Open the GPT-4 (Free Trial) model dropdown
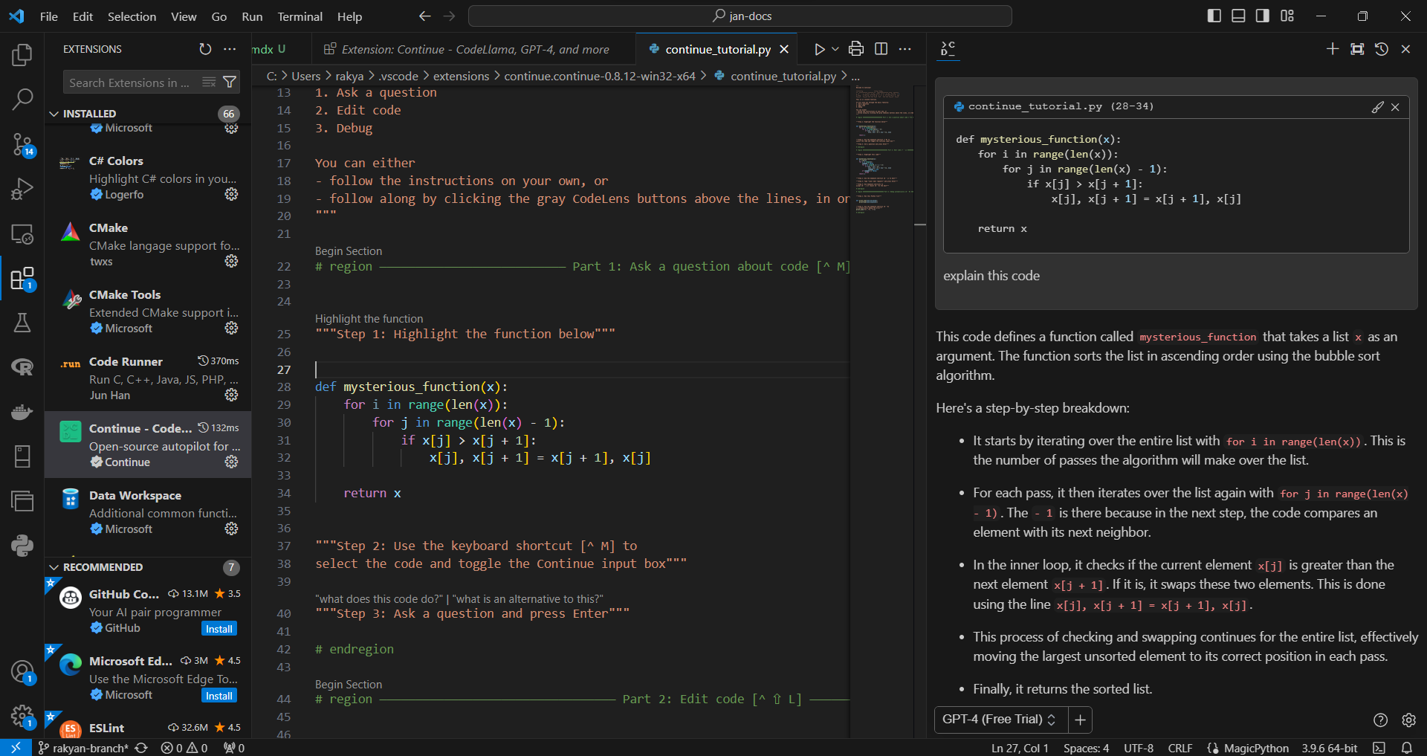The width and height of the screenshot is (1427, 756). pyautogui.click(x=1000, y=720)
